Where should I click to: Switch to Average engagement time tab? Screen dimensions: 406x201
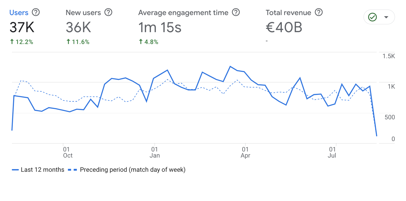pyautogui.click(x=183, y=13)
